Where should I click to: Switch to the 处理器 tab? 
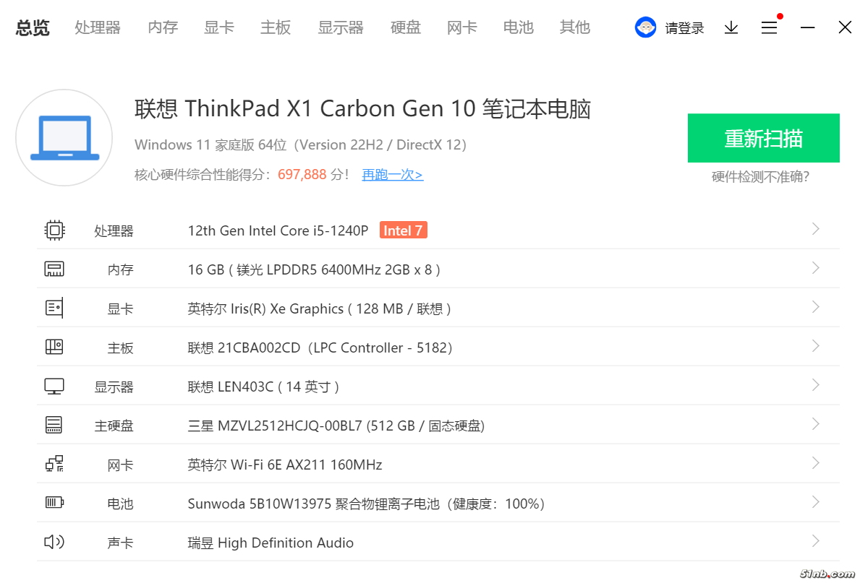click(98, 27)
